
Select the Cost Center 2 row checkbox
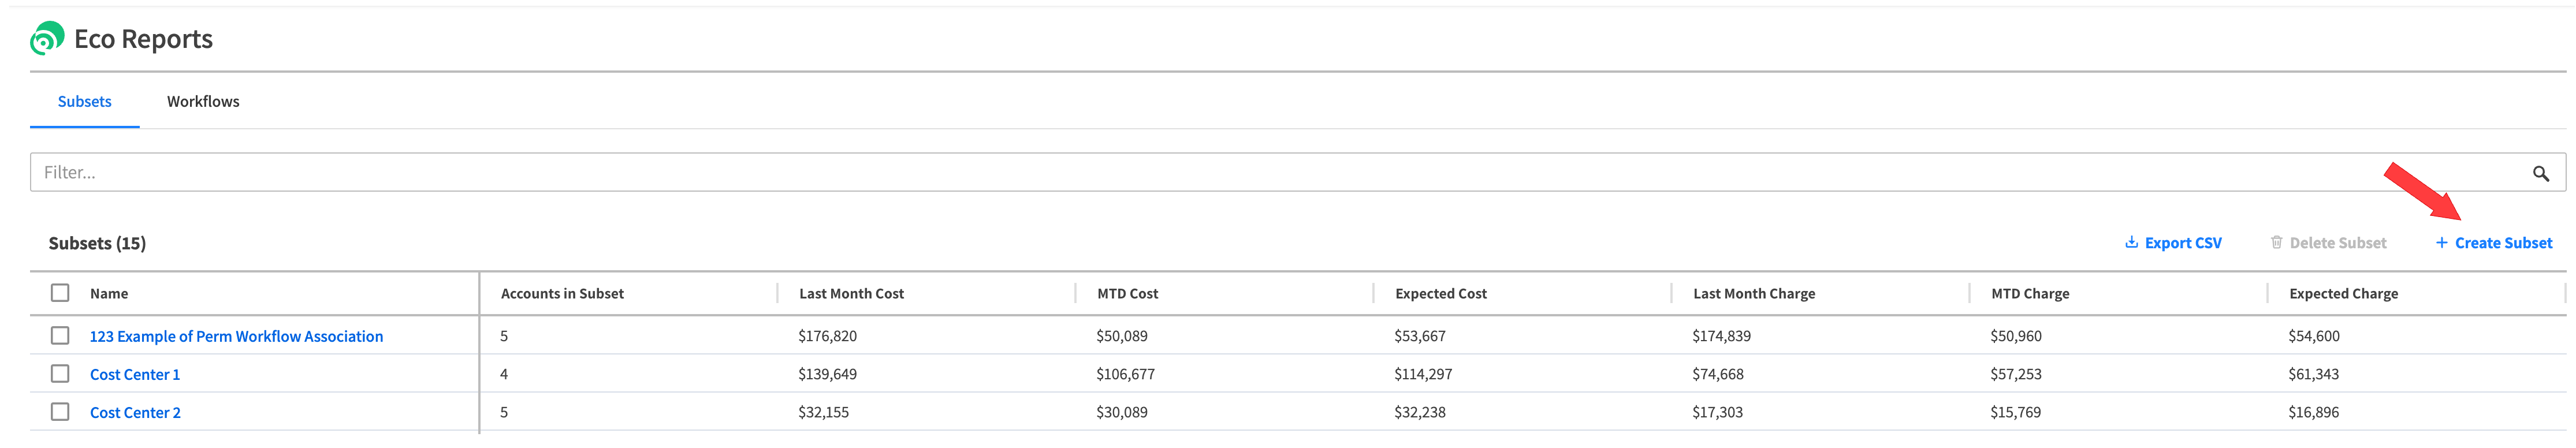pos(60,412)
